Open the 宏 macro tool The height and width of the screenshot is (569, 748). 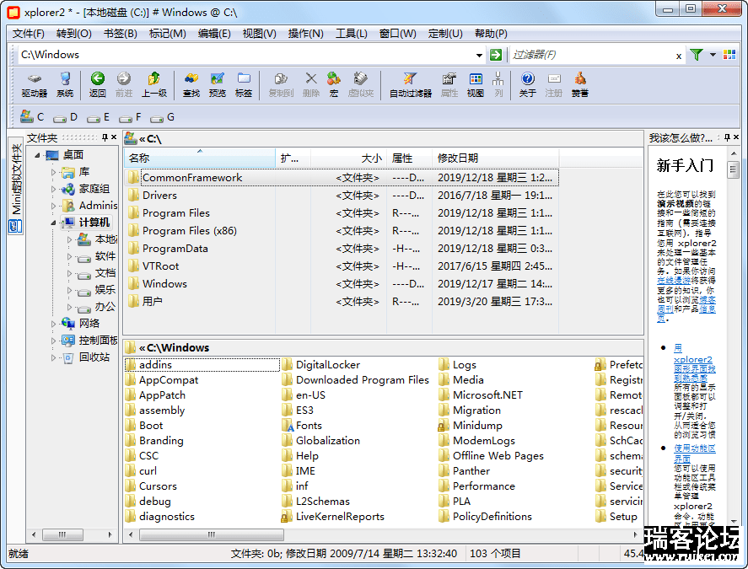point(333,84)
